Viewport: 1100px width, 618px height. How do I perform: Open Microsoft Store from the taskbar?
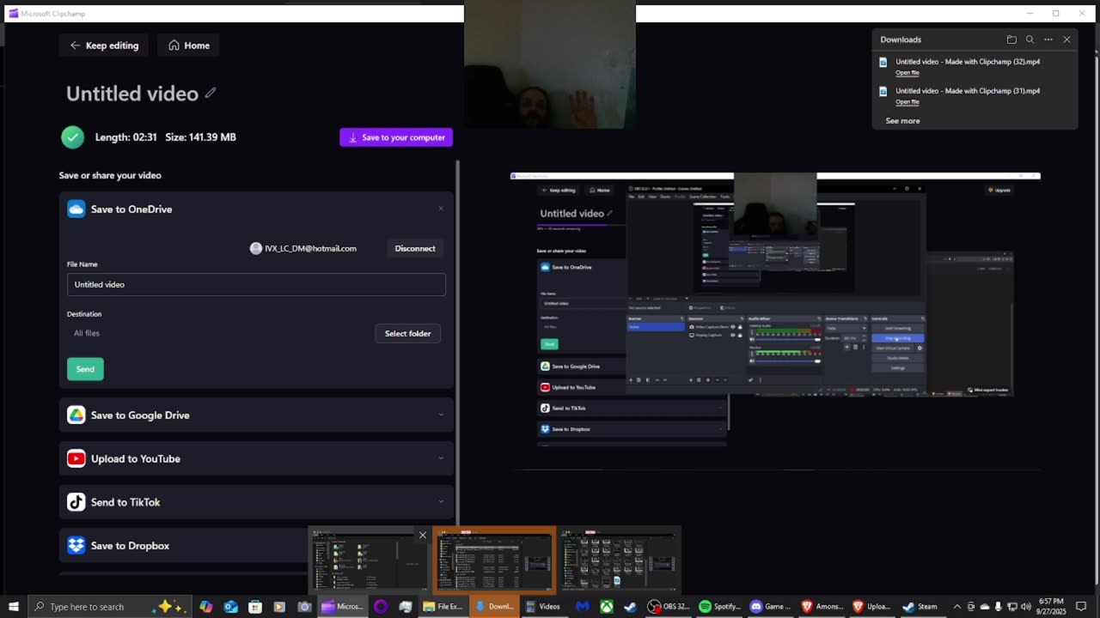coord(255,607)
